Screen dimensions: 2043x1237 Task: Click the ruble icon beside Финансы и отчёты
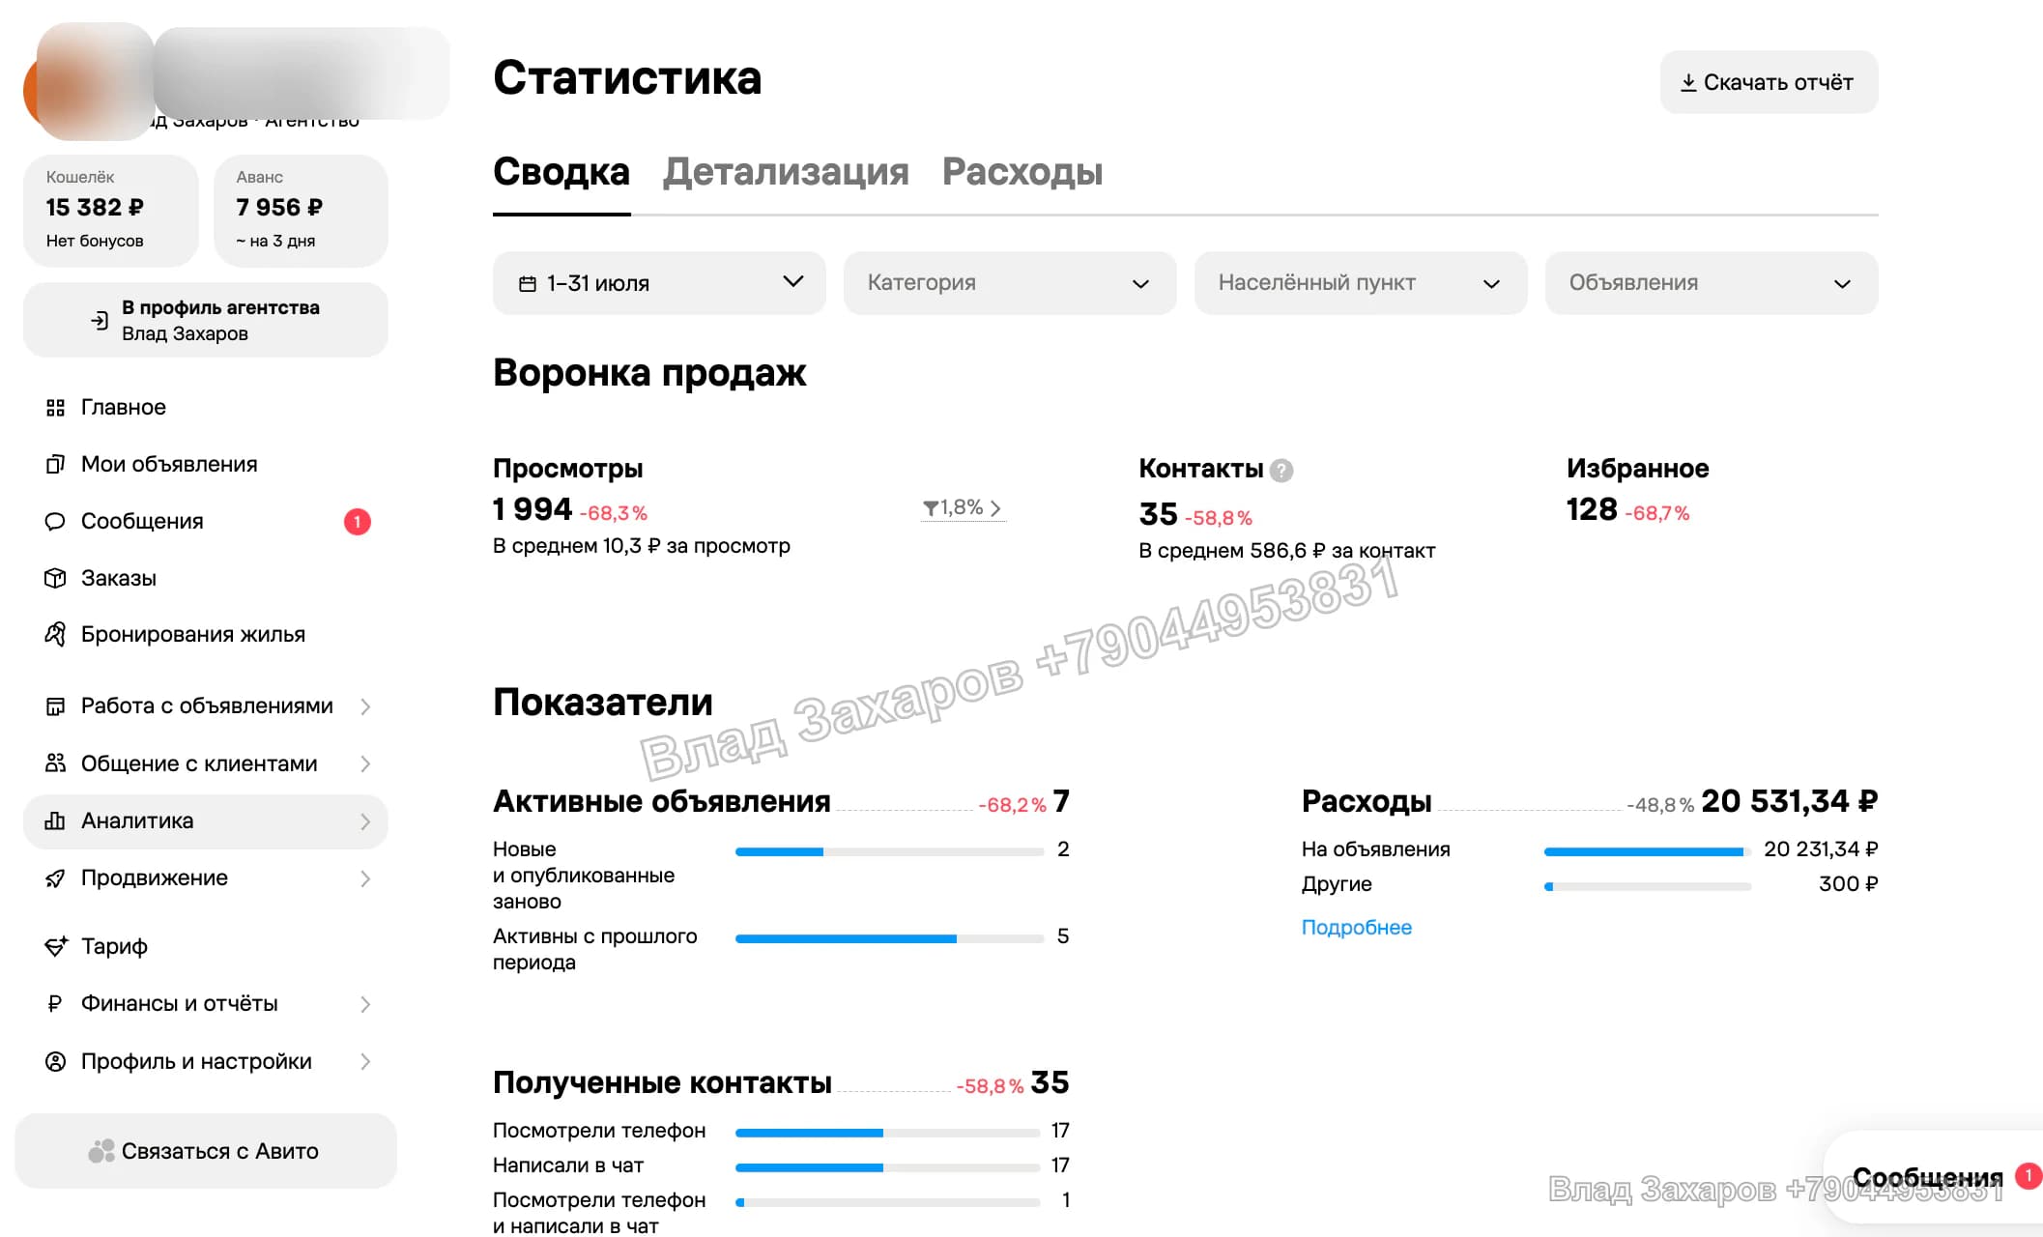(x=55, y=1004)
